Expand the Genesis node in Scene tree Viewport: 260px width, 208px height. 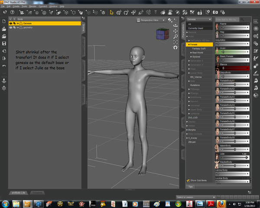tap(18, 23)
